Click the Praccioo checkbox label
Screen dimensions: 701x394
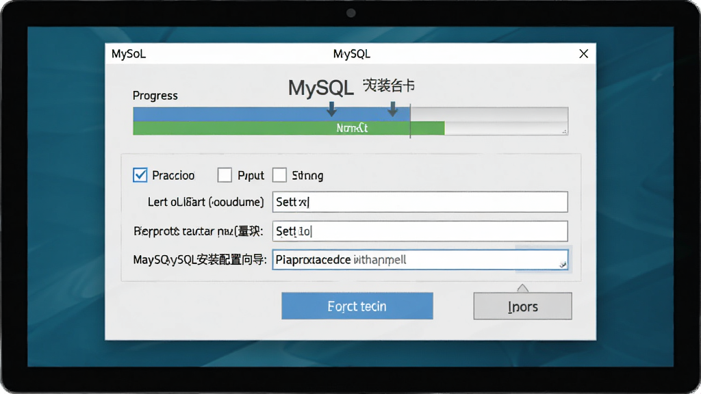pyautogui.click(x=173, y=175)
